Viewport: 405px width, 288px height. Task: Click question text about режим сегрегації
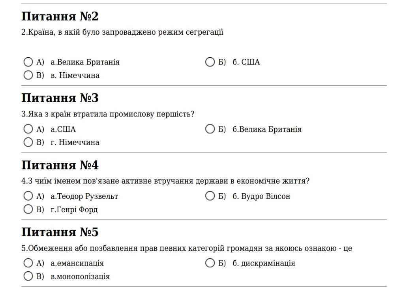point(122,32)
